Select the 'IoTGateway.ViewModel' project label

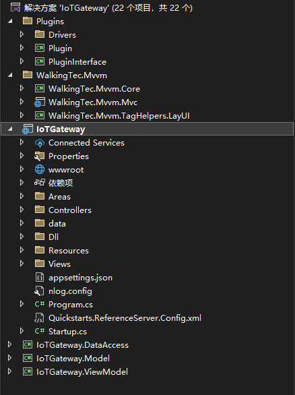[82, 372]
